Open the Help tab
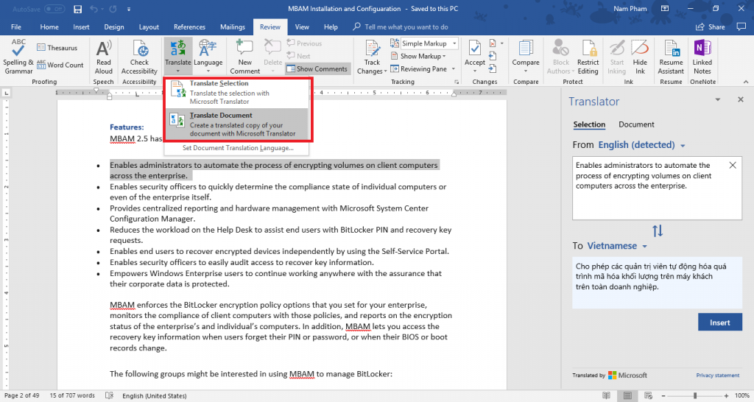 pos(331,27)
